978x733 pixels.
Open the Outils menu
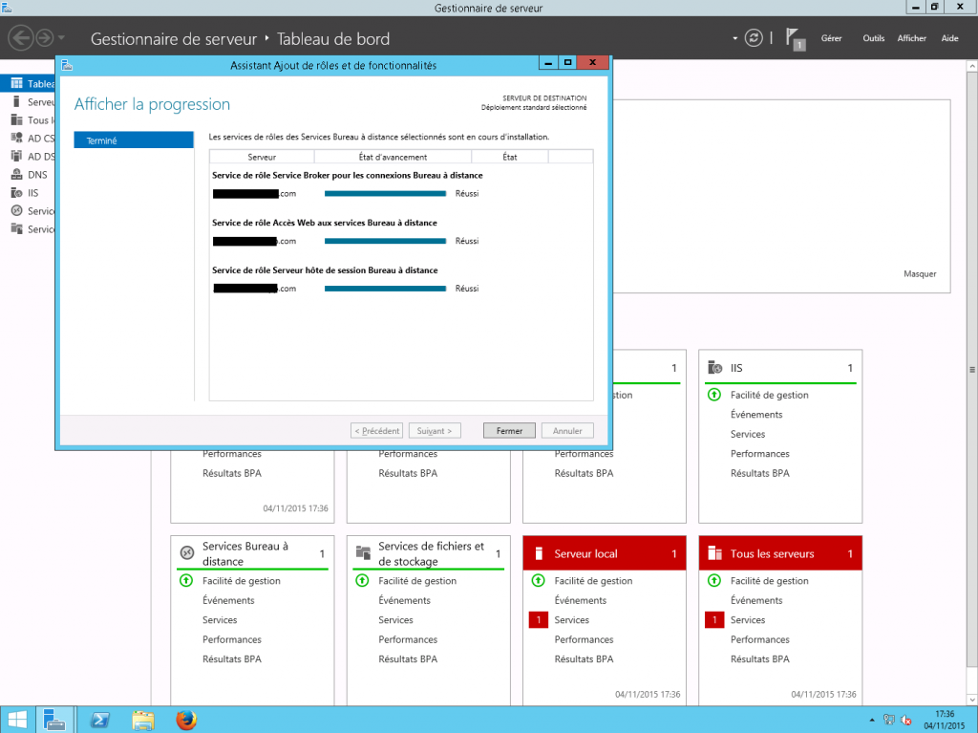[873, 37]
